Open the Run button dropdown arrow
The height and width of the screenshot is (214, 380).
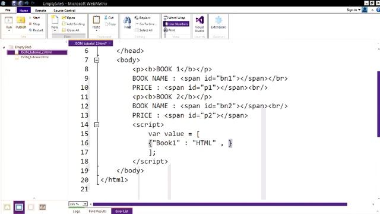(9, 31)
